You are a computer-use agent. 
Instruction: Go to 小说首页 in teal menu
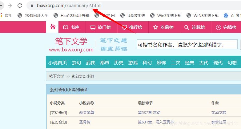click(x=58, y=63)
